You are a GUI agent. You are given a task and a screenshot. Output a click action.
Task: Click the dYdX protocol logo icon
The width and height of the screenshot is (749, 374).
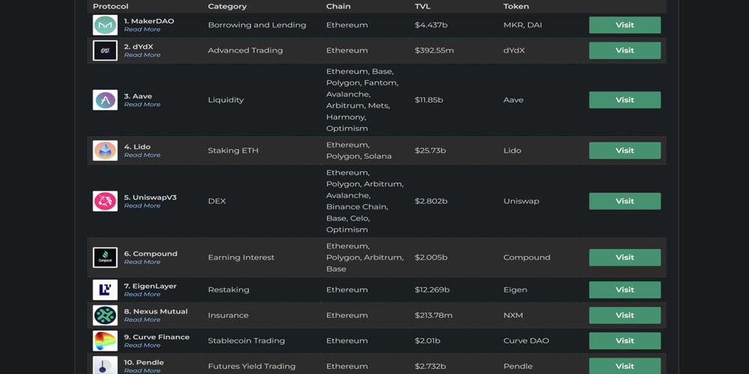(x=105, y=51)
